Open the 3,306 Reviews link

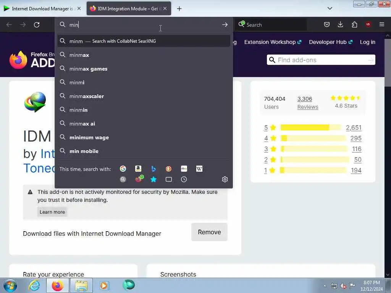(x=308, y=103)
